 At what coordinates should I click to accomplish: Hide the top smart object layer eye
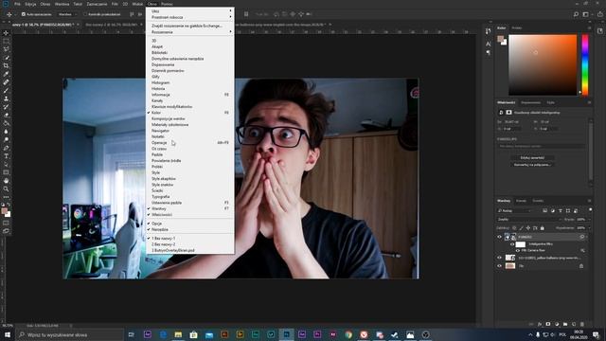point(499,237)
